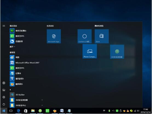Switch to Word on the taskbar
The height and width of the screenshot is (114, 152).
pyautogui.click(x=62, y=111)
